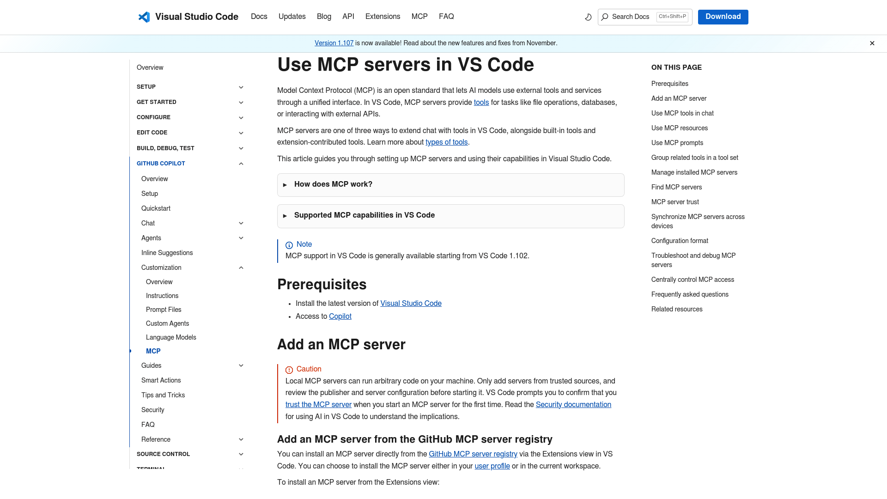
Task: Expand the Chat submenu chevron
Action: [241, 223]
